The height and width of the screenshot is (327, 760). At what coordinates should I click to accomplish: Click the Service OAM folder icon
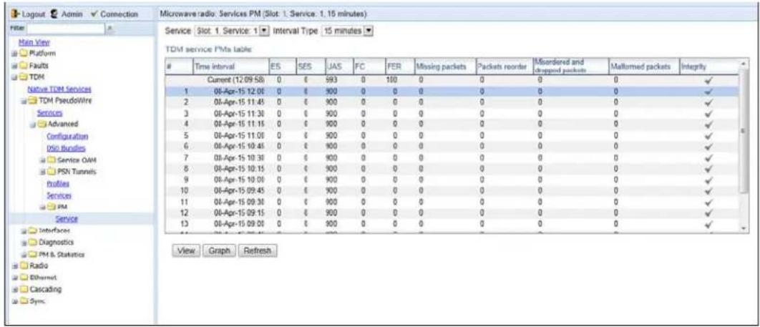[x=52, y=160]
